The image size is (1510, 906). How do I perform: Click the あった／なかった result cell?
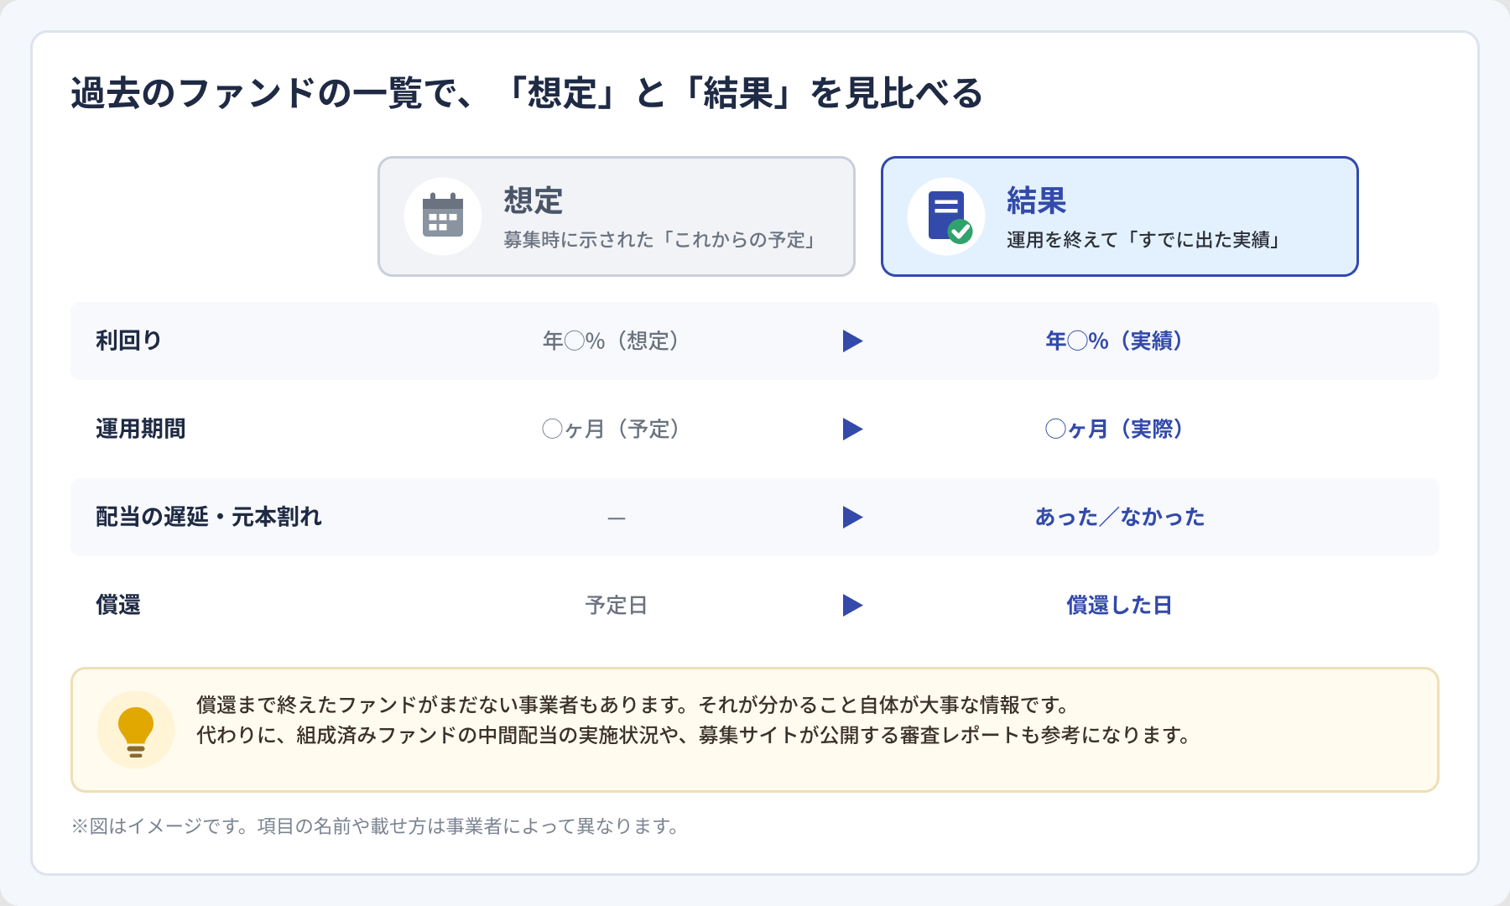click(x=1120, y=517)
